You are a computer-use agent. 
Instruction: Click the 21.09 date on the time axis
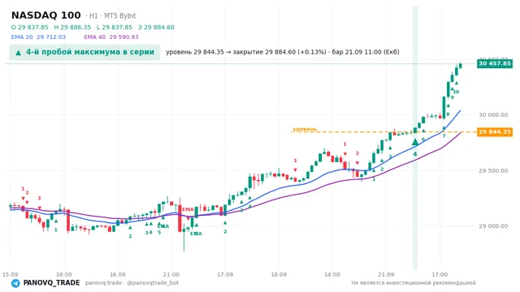(x=386, y=274)
